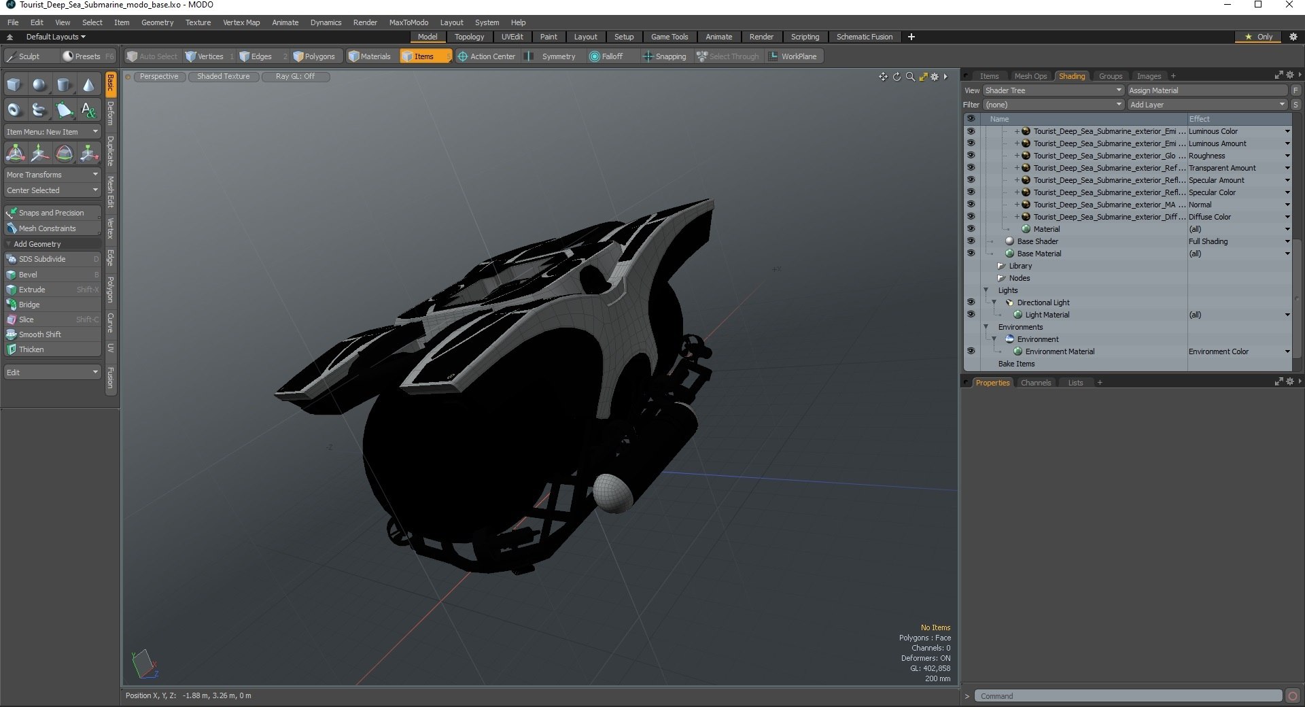Open the Render menu

point(365,22)
